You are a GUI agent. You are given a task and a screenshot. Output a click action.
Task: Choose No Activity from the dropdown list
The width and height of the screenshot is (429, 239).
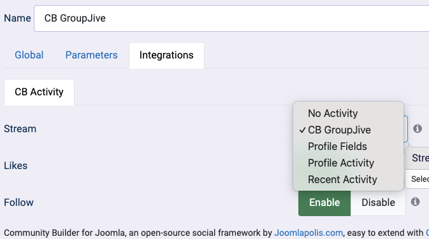click(x=348, y=113)
